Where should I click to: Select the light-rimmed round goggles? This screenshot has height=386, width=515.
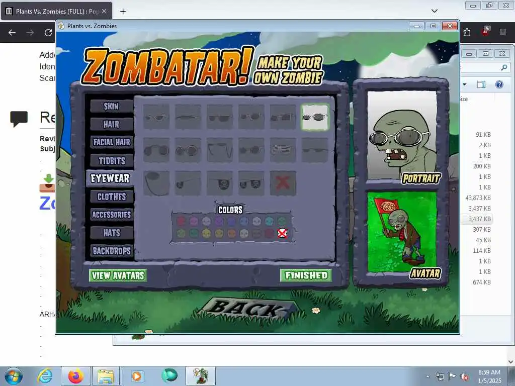(188, 150)
